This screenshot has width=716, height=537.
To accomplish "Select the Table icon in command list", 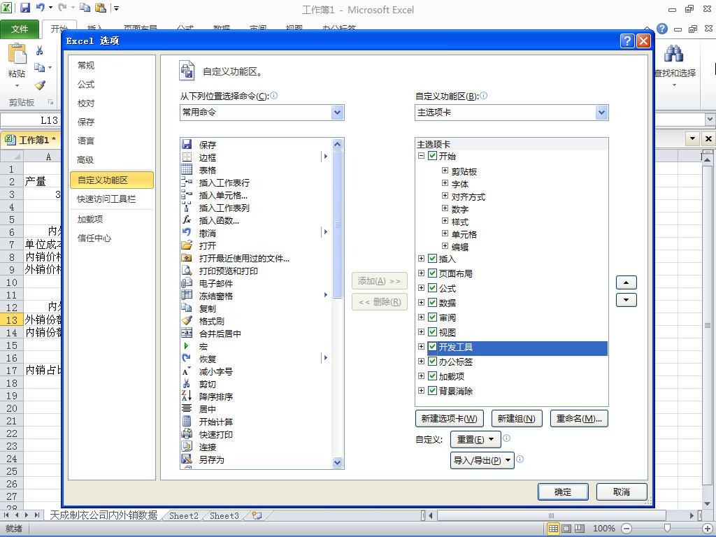I will 187,169.
